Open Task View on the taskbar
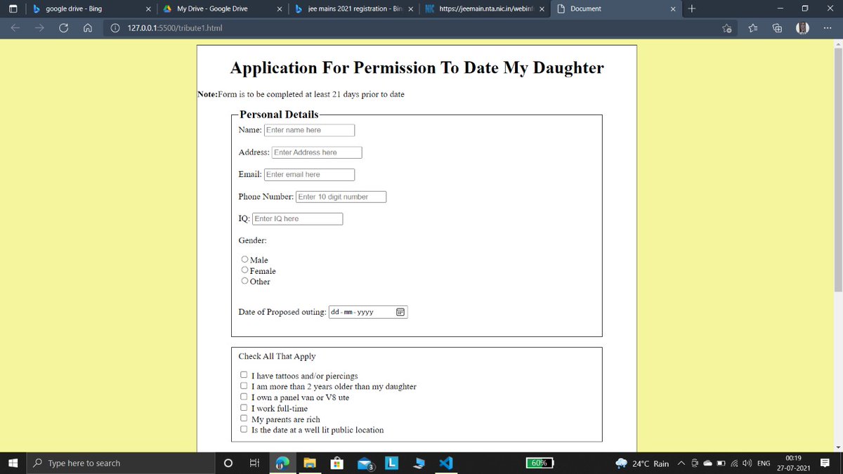Viewport: 843px width, 474px height. [254, 463]
